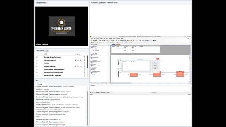This screenshot has height=127, width=226.
Task: Click the rightmost red ladder block
Action: 180,74
